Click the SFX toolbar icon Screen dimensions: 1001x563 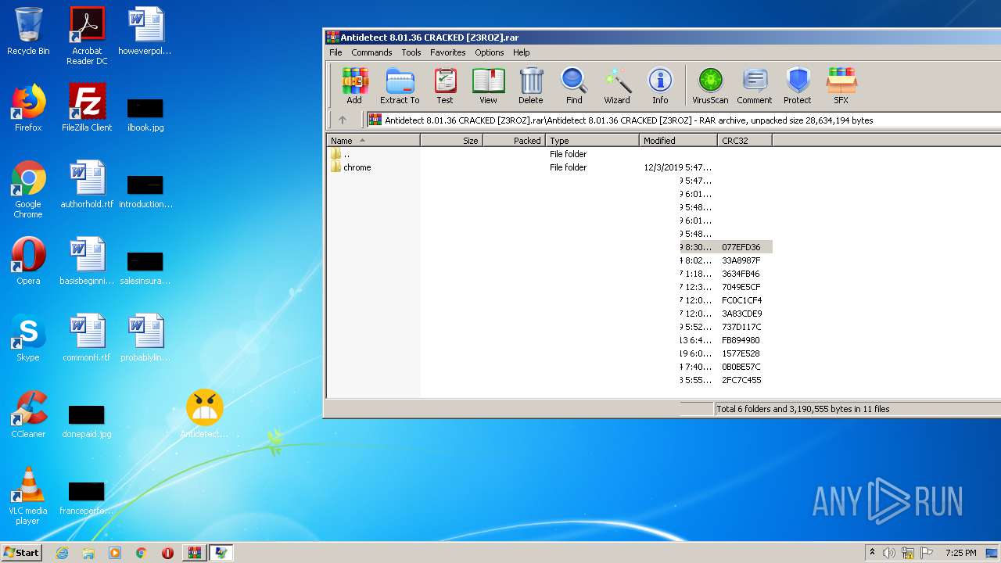tap(841, 85)
